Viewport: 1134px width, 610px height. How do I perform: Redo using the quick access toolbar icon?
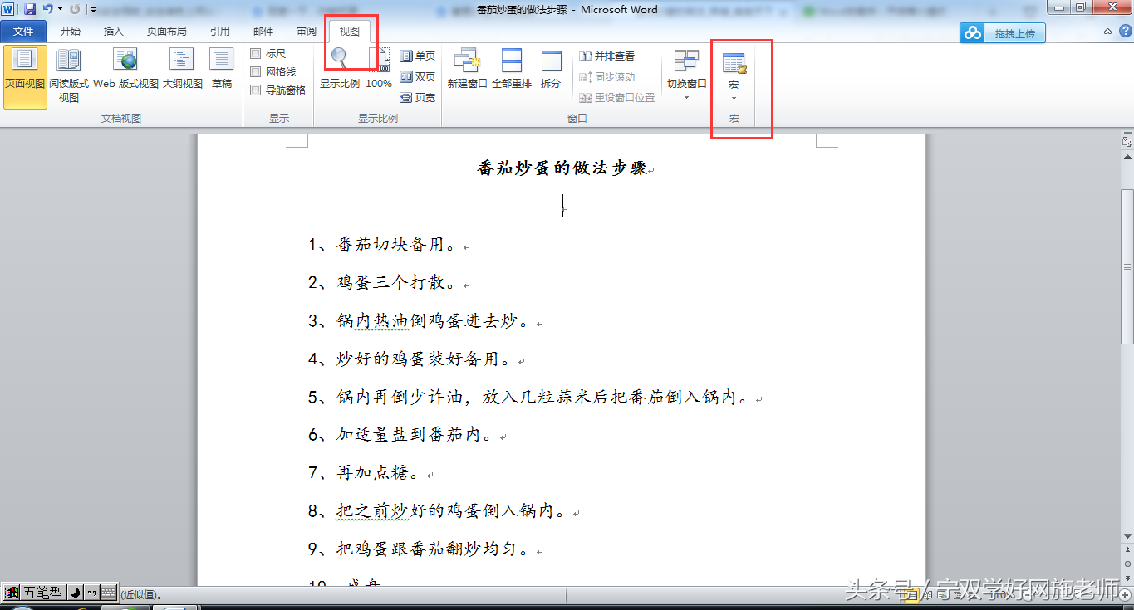click(76, 9)
